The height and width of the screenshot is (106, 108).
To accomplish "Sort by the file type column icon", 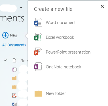I will click(x=14, y=60).
